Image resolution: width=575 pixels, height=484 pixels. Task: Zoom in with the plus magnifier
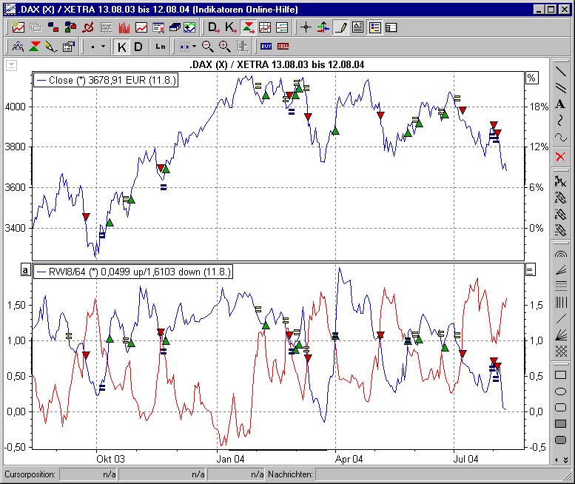pyautogui.click(x=224, y=47)
